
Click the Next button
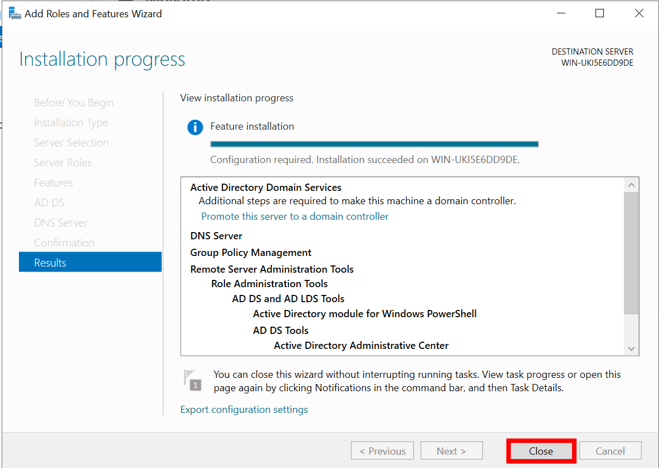coord(451,451)
